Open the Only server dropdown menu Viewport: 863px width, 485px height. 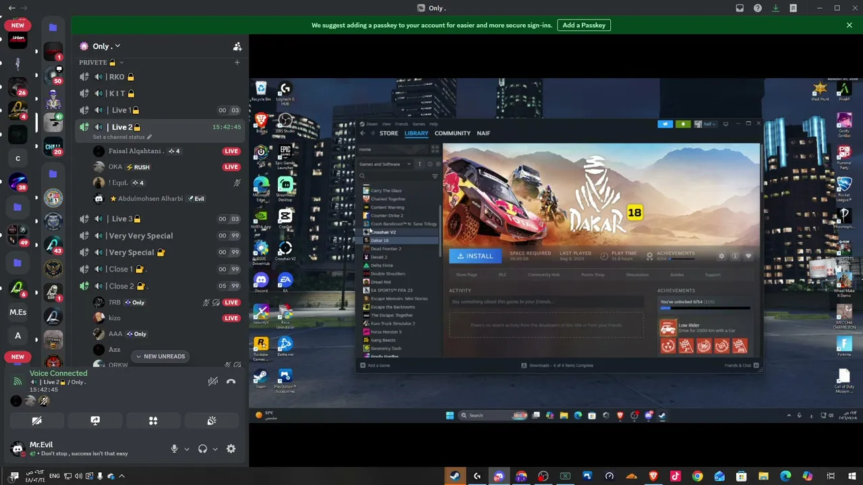point(107,46)
